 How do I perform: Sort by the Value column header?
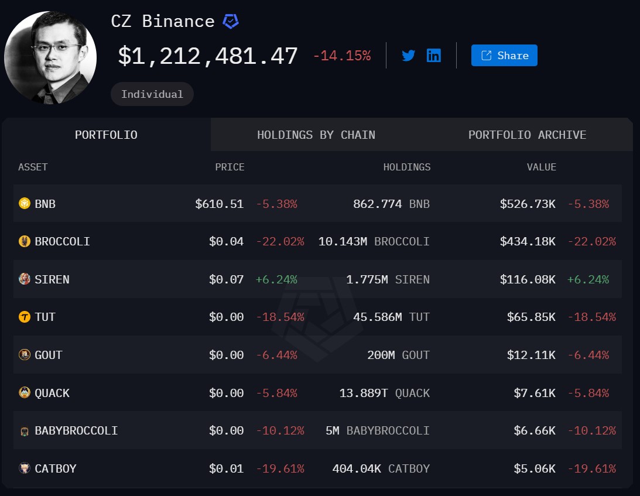coord(541,167)
